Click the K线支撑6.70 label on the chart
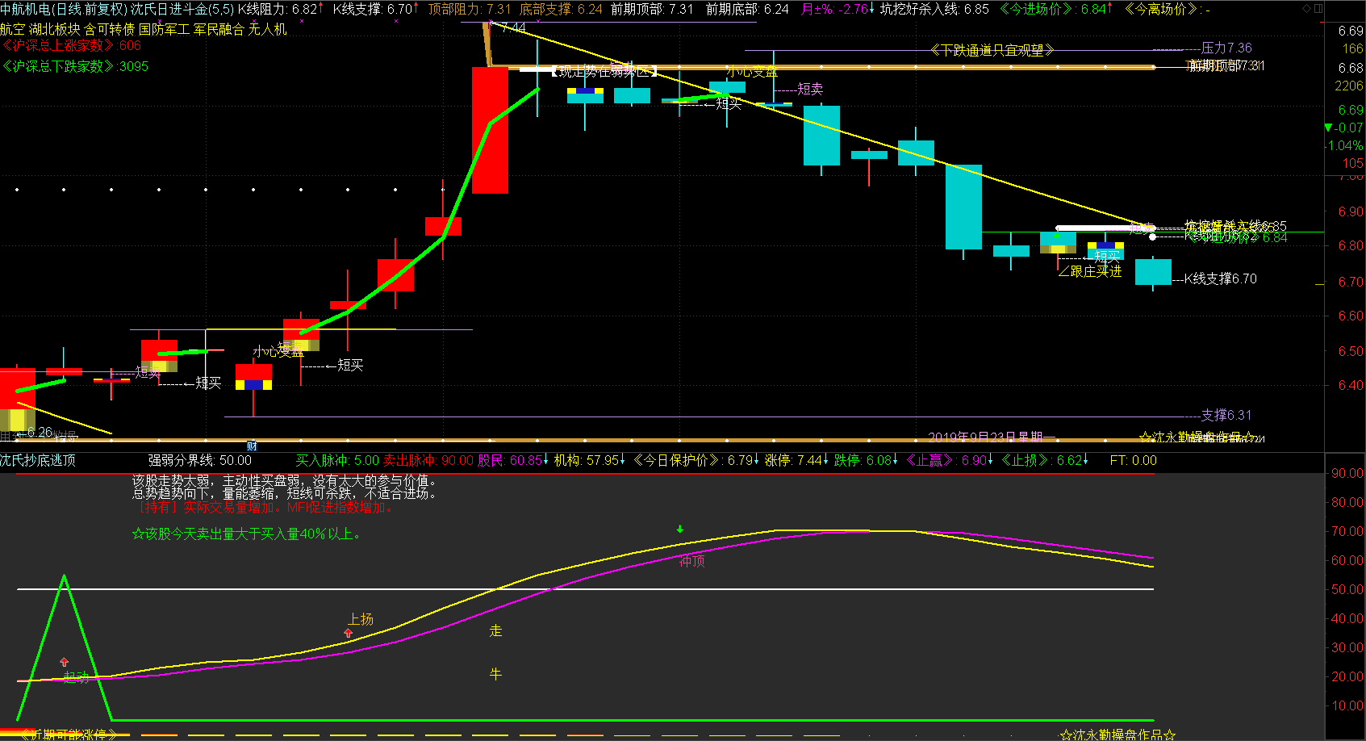Image resolution: width=1366 pixels, height=741 pixels. 1221,278
